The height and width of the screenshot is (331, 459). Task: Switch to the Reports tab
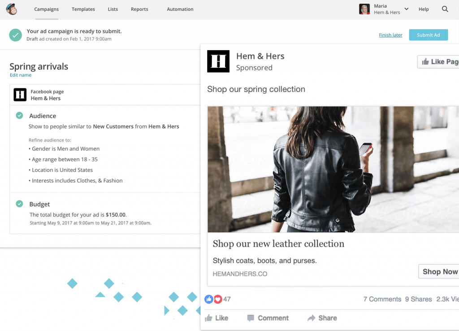coord(139,9)
